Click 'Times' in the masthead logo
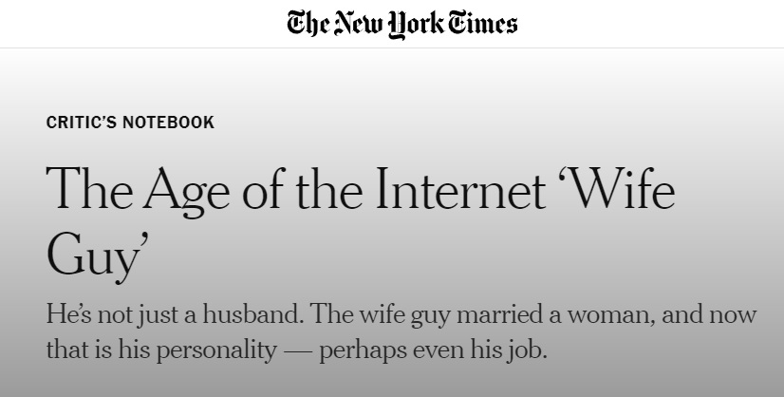This screenshot has width=784, height=397. [x=482, y=23]
